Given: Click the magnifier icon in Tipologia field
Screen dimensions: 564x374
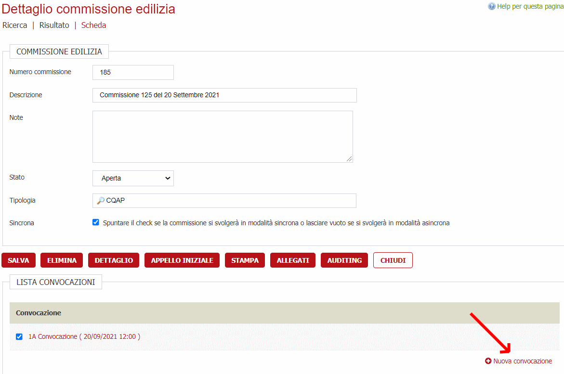Looking at the screenshot, I should [x=101, y=201].
